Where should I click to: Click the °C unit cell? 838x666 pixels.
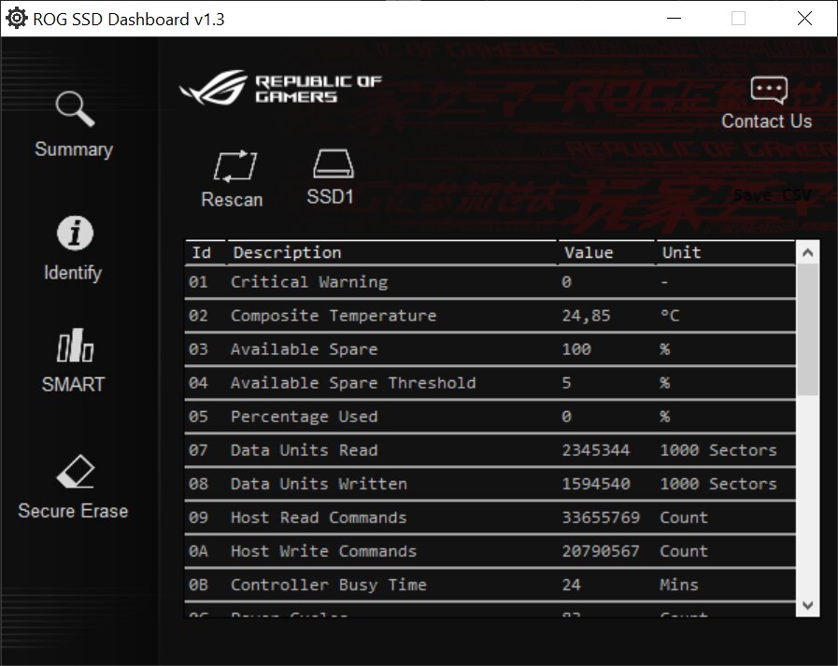pos(670,316)
